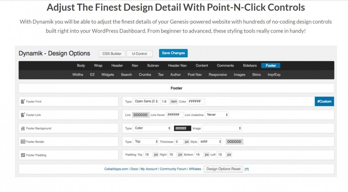Switch to the Nav tab
Image resolution: width=348 pixels, height=192 pixels.
pyautogui.click(x=135, y=66)
